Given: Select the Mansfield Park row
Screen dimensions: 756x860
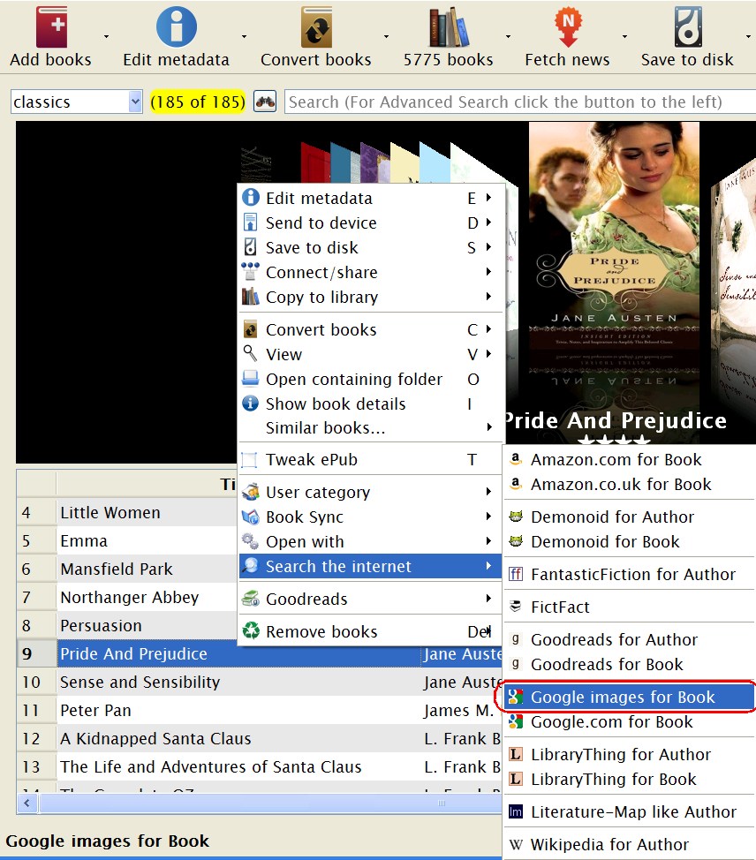Looking at the screenshot, I should (x=127, y=569).
